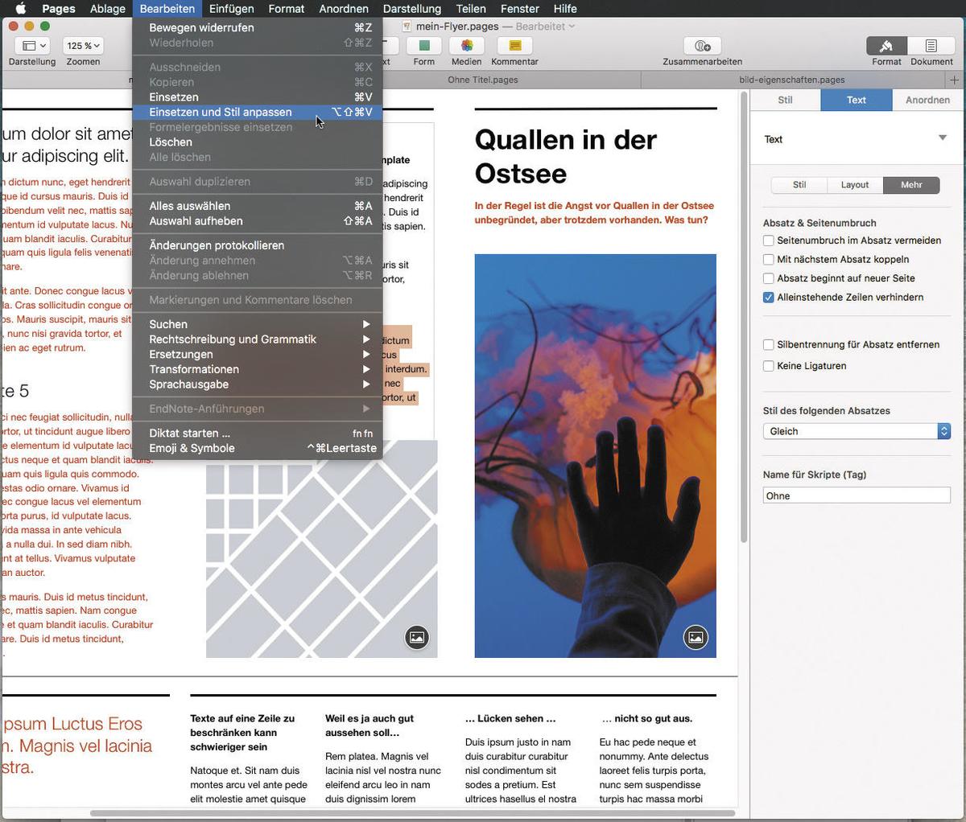
Task: Choose Auswahl aufheben menu entry
Action: [x=258, y=220]
